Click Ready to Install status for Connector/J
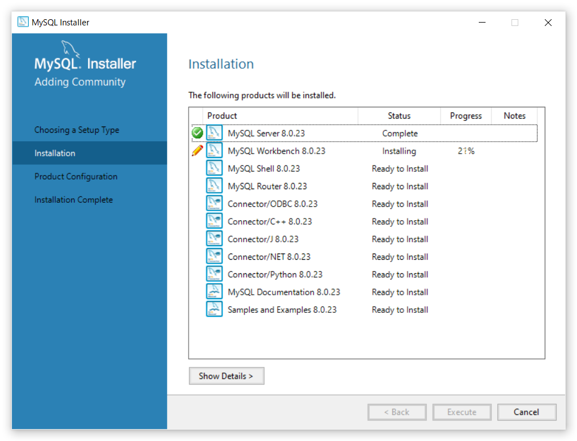The width and height of the screenshot is (577, 441). coord(400,239)
